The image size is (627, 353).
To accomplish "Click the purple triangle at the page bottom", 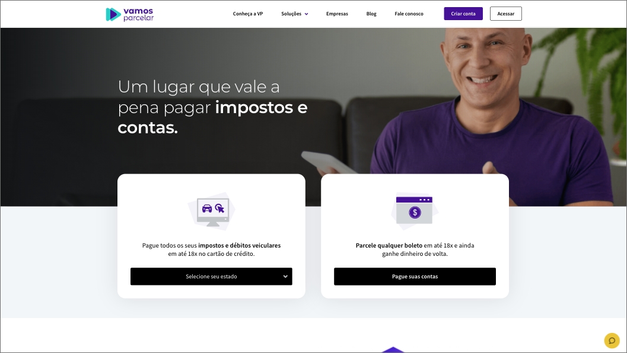I will (x=393, y=350).
